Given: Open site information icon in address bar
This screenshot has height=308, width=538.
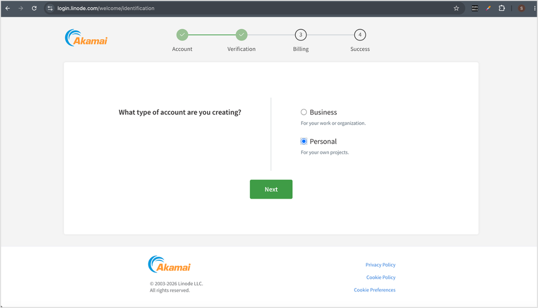Looking at the screenshot, I should click(50, 8).
